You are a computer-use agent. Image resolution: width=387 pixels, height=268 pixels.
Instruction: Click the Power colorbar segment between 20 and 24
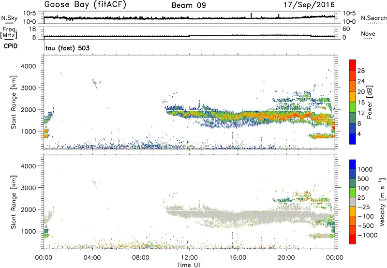pyautogui.click(x=353, y=86)
